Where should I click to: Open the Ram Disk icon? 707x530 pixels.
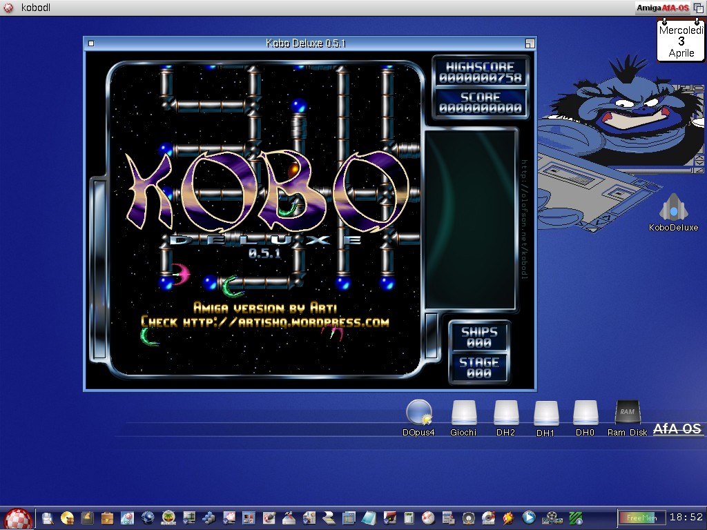(x=627, y=413)
